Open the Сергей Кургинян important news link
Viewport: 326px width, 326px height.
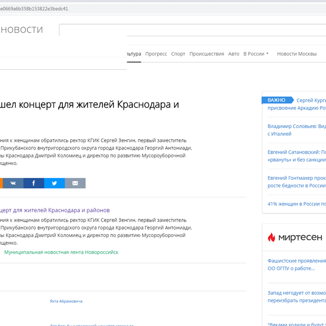[x=297, y=104]
